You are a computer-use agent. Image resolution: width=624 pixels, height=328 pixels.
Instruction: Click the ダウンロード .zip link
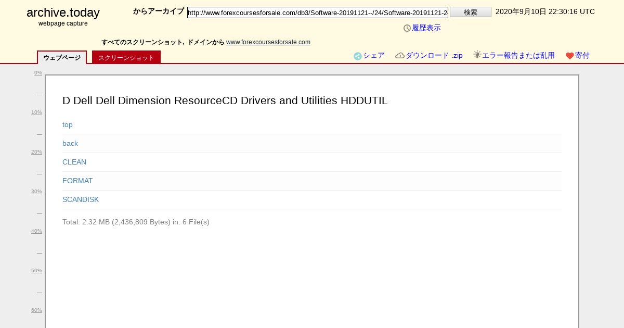(434, 56)
